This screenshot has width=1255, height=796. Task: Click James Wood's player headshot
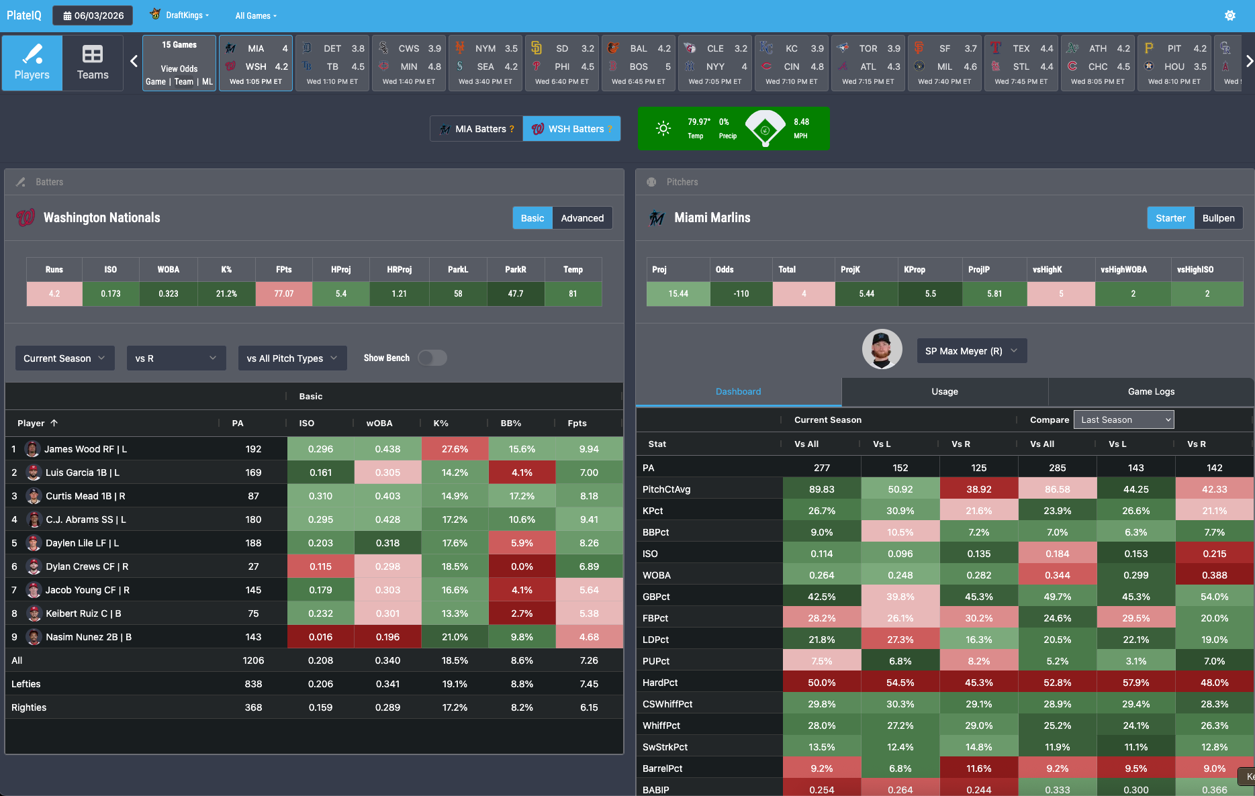click(x=32, y=449)
